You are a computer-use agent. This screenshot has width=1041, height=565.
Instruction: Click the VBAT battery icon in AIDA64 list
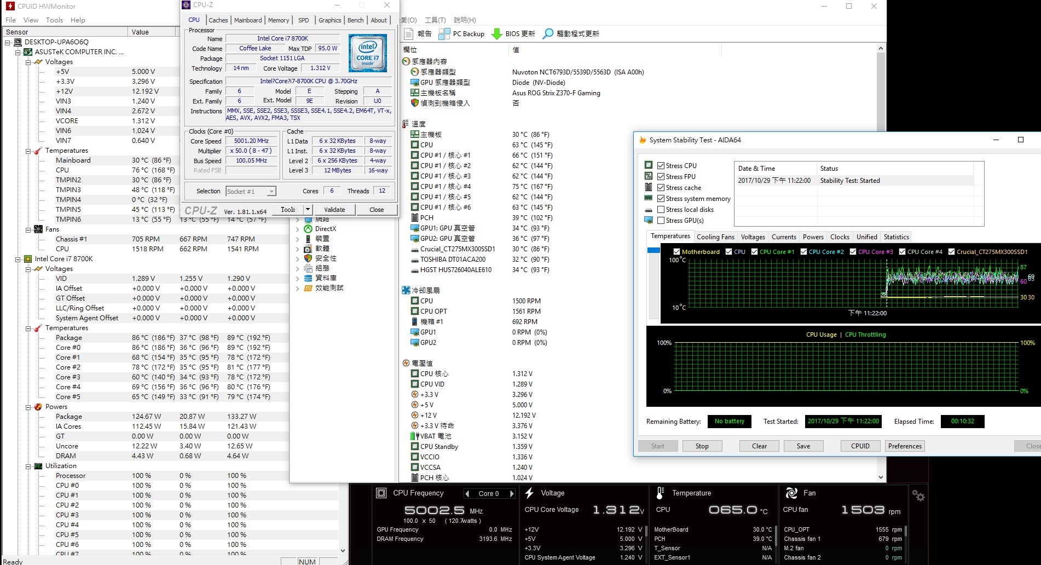pyautogui.click(x=415, y=436)
